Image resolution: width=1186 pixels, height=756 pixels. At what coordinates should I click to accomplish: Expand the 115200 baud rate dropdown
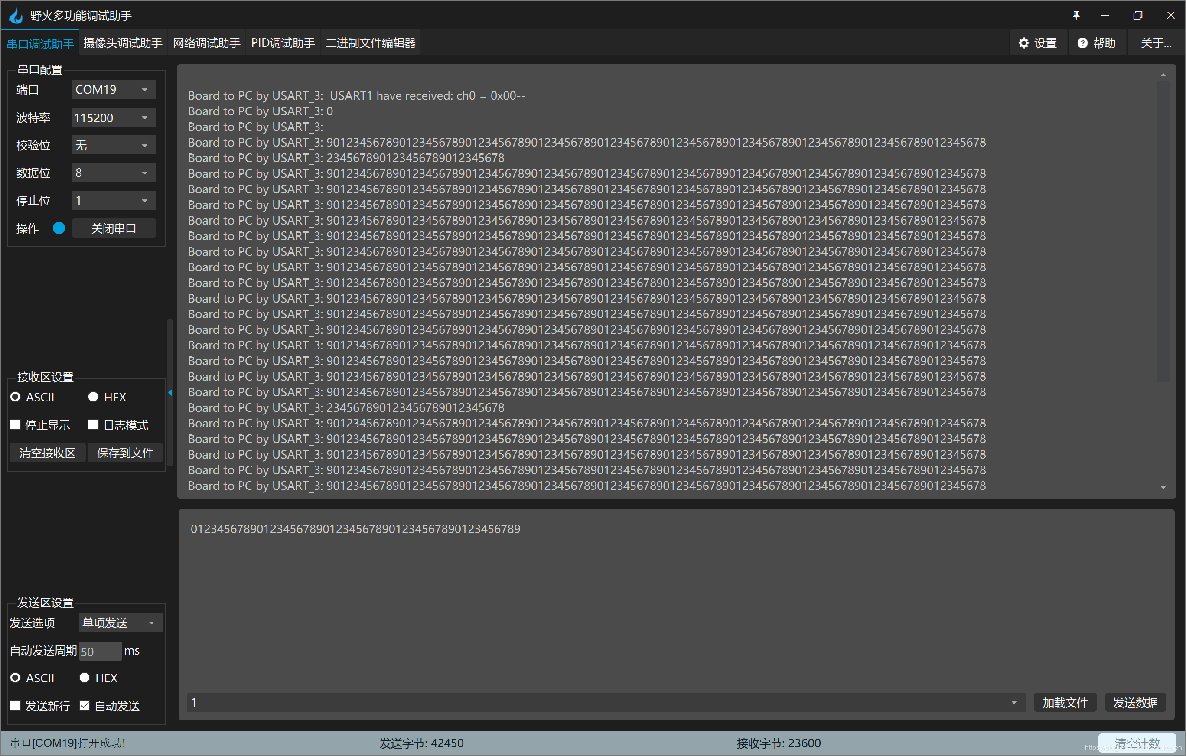click(113, 118)
